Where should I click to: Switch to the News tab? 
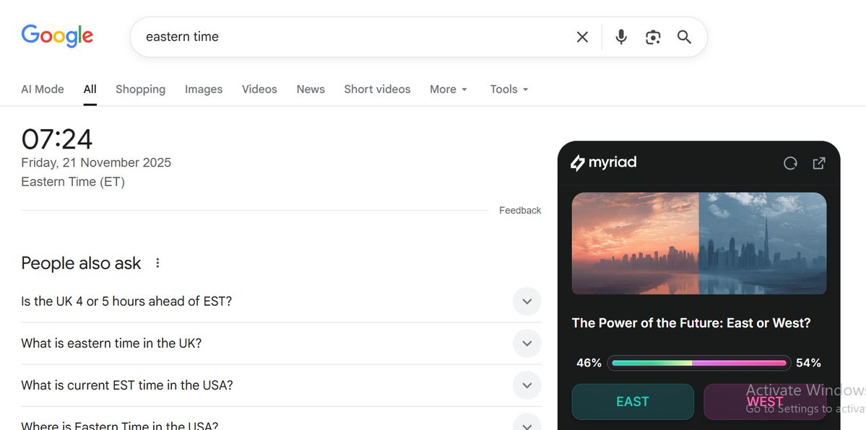click(x=310, y=89)
